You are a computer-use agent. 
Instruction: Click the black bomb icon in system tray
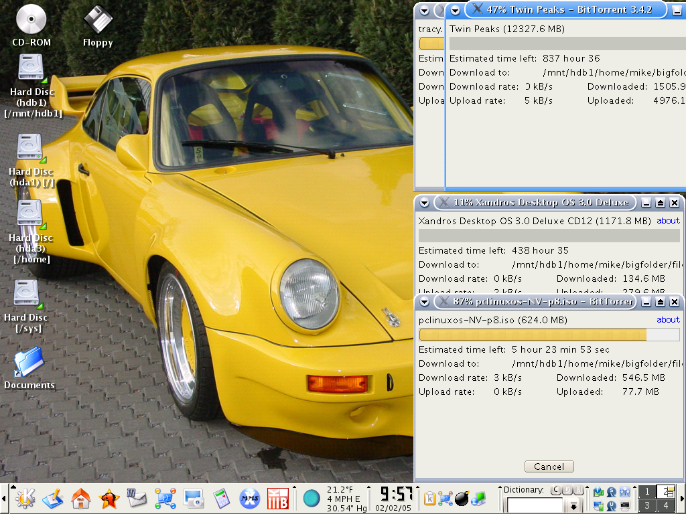pos(462,498)
